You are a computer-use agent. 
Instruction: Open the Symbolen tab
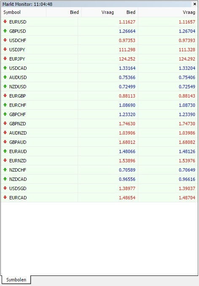(x=16, y=280)
